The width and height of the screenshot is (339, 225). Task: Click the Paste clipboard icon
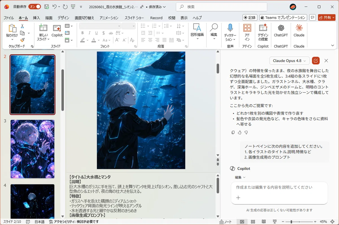point(12,28)
